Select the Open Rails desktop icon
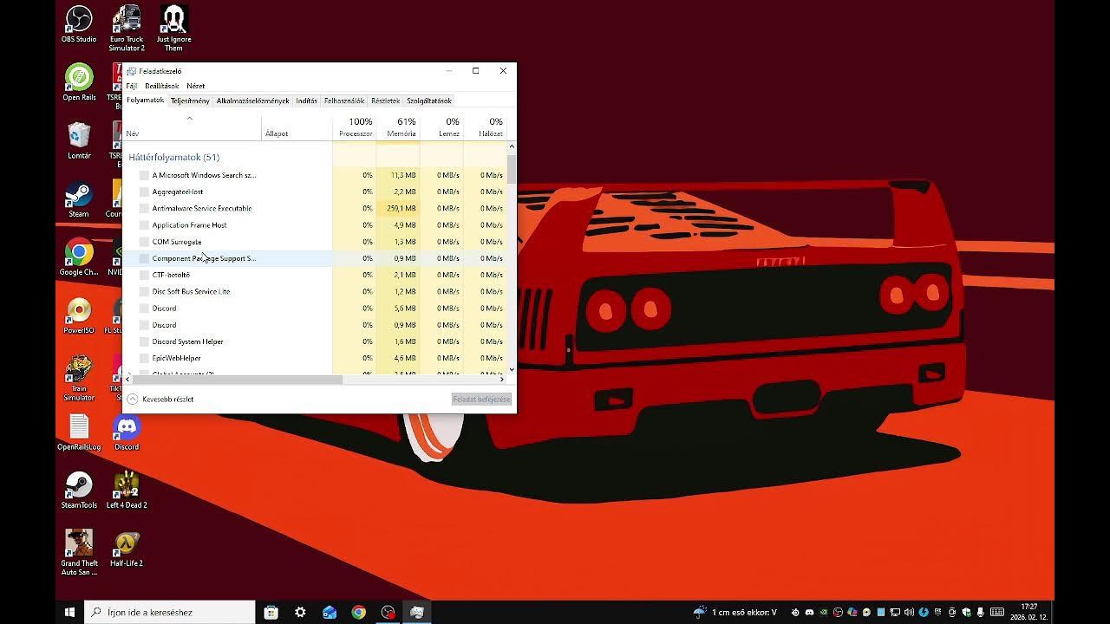The image size is (1110, 624). 79,82
